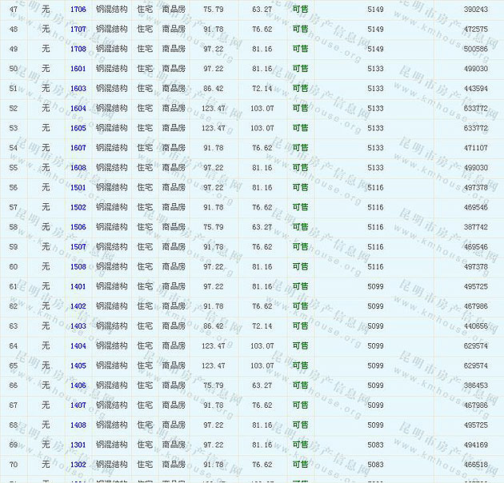This screenshot has height=483, width=504.
Task: Select total price cell 440655
Action: coord(476,326)
